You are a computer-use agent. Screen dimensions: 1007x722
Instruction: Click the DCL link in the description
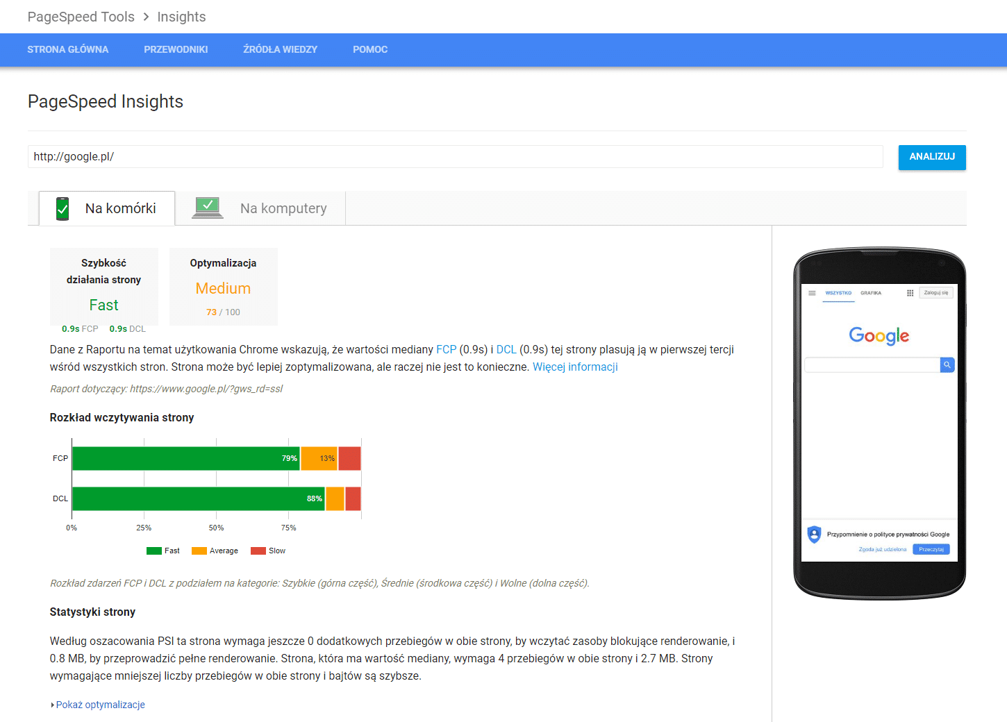click(506, 349)
